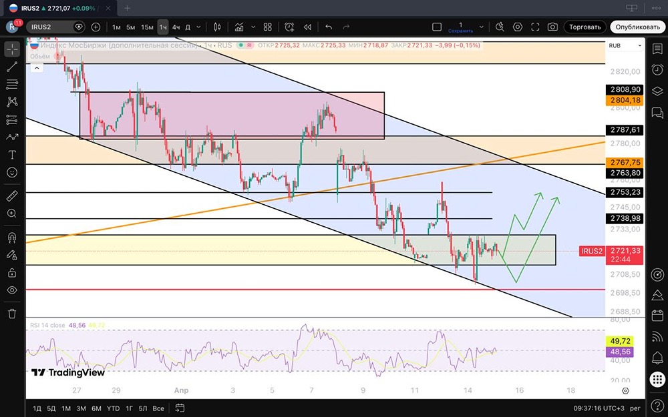Enter fullscreen mode
668x417 pixels.
535,27
